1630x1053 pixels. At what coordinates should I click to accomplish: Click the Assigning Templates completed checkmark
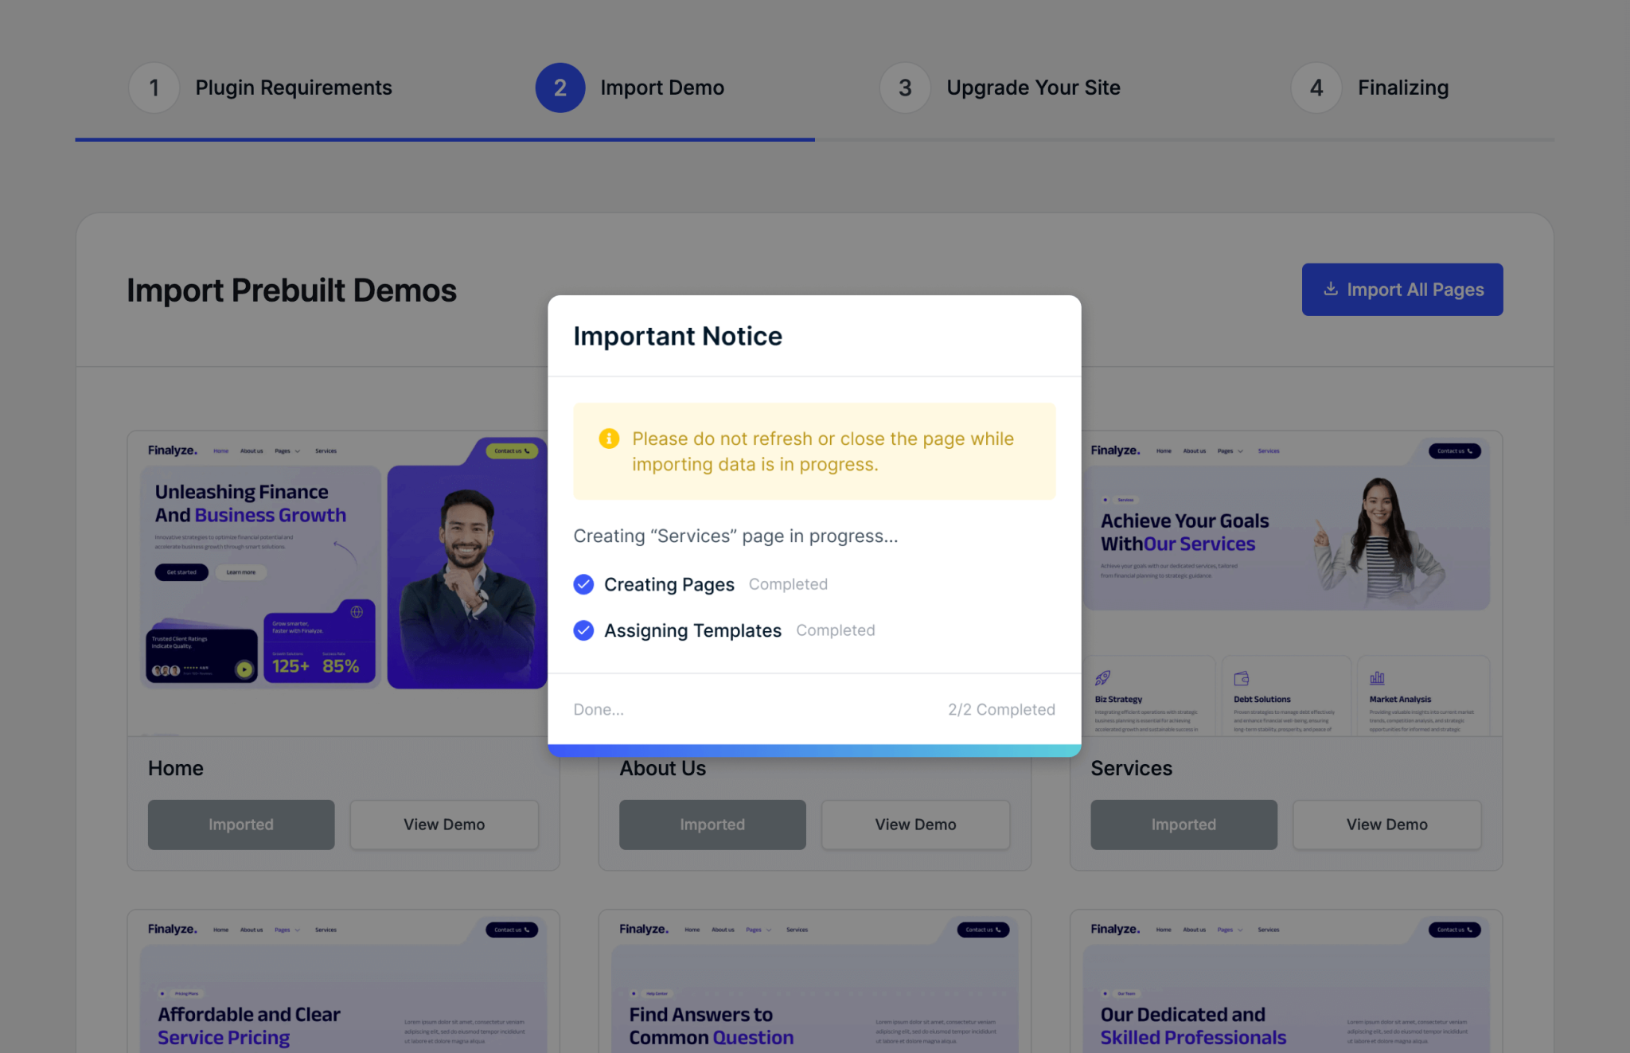(x=583, y=630)
